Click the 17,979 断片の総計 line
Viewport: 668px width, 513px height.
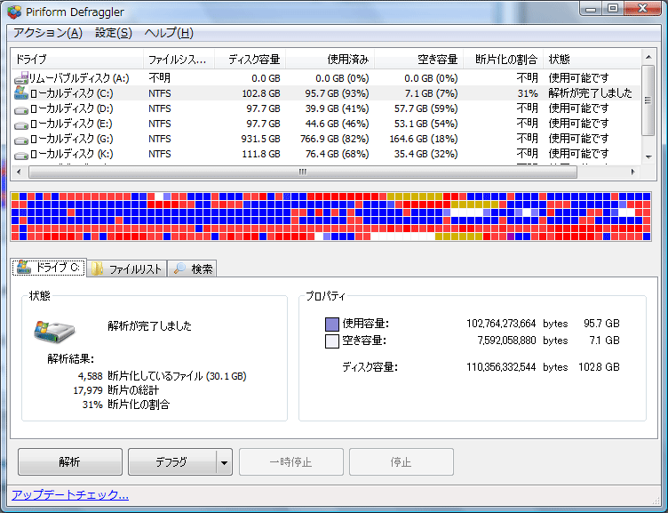pyautogui.click(x=115, y=390)
